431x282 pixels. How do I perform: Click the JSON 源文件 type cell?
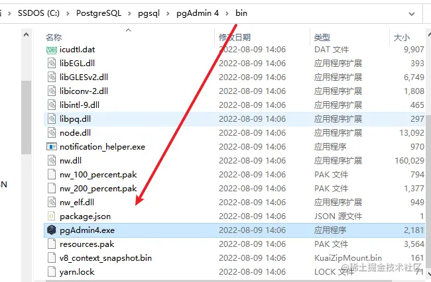coord(338,216)
